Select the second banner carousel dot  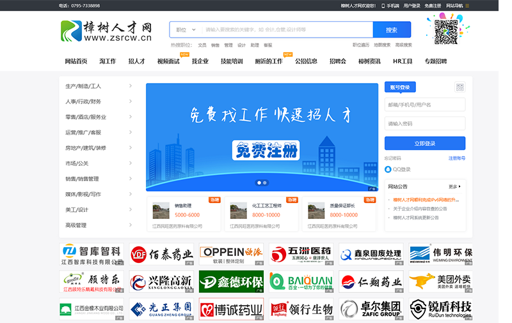[x=265, y=183]
